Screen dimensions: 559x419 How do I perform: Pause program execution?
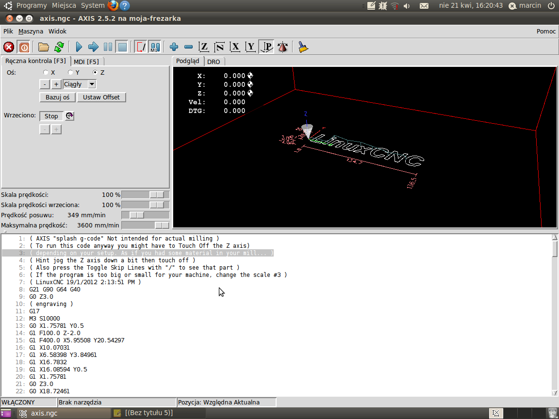click(108, 47)
